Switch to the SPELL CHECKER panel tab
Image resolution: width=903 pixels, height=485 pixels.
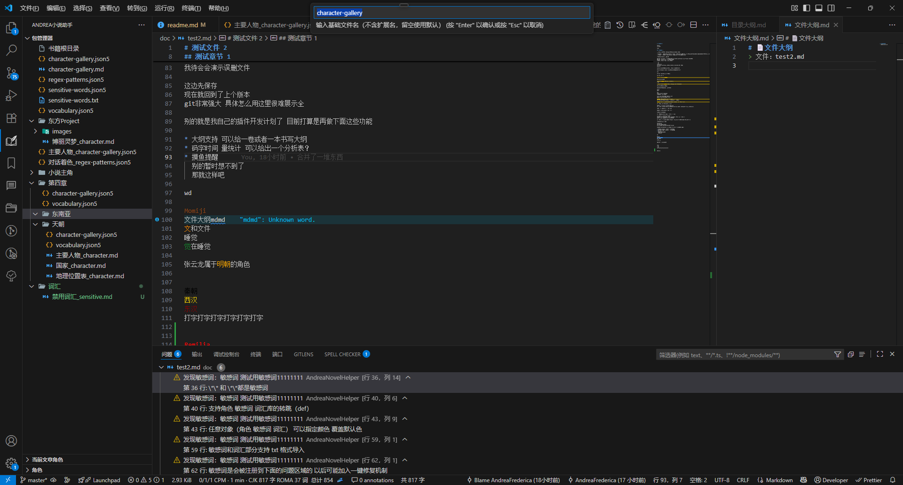[342, 354]
